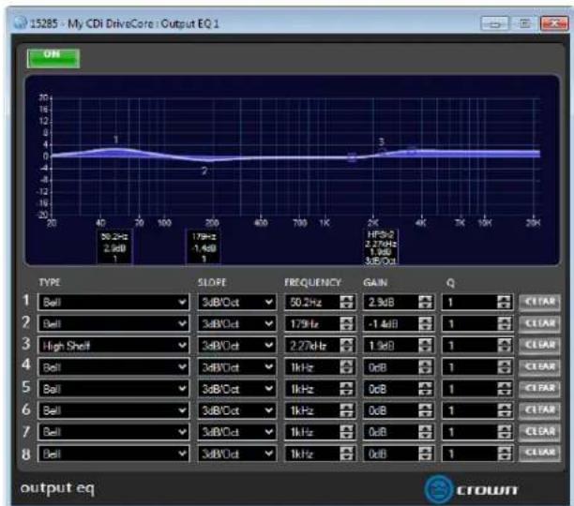Click CLEAR for filter 2

pyautogui.click(x=539, y=324)
